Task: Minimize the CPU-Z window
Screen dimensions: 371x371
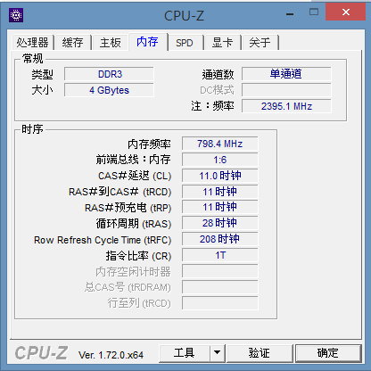Action: (290, 13)
